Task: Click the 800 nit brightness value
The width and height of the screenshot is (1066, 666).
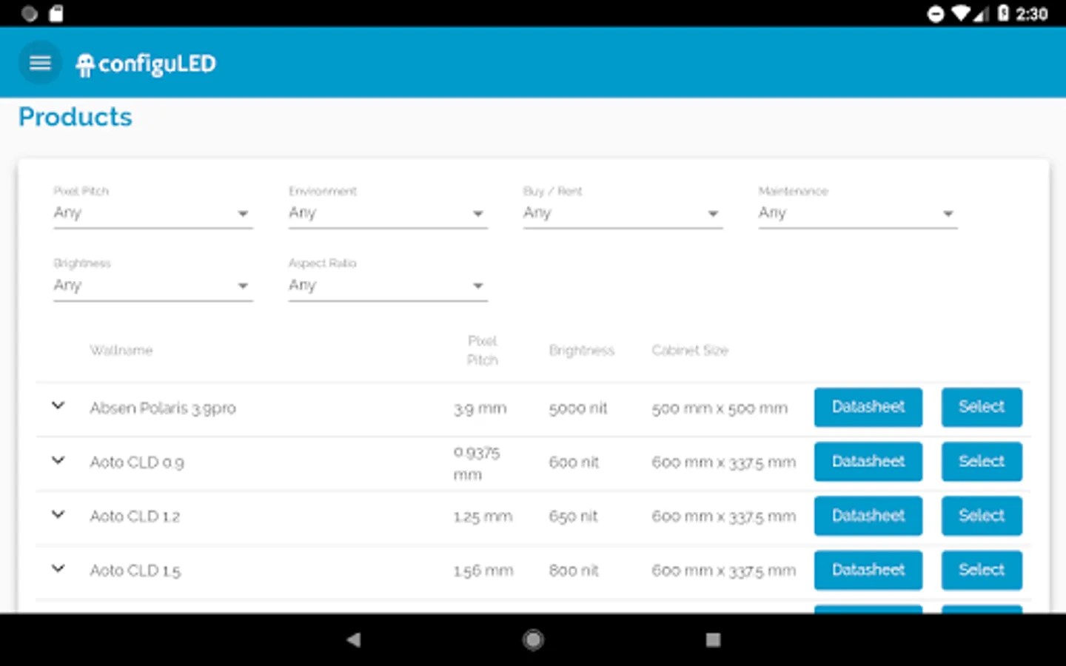Action: click(574, 571)
